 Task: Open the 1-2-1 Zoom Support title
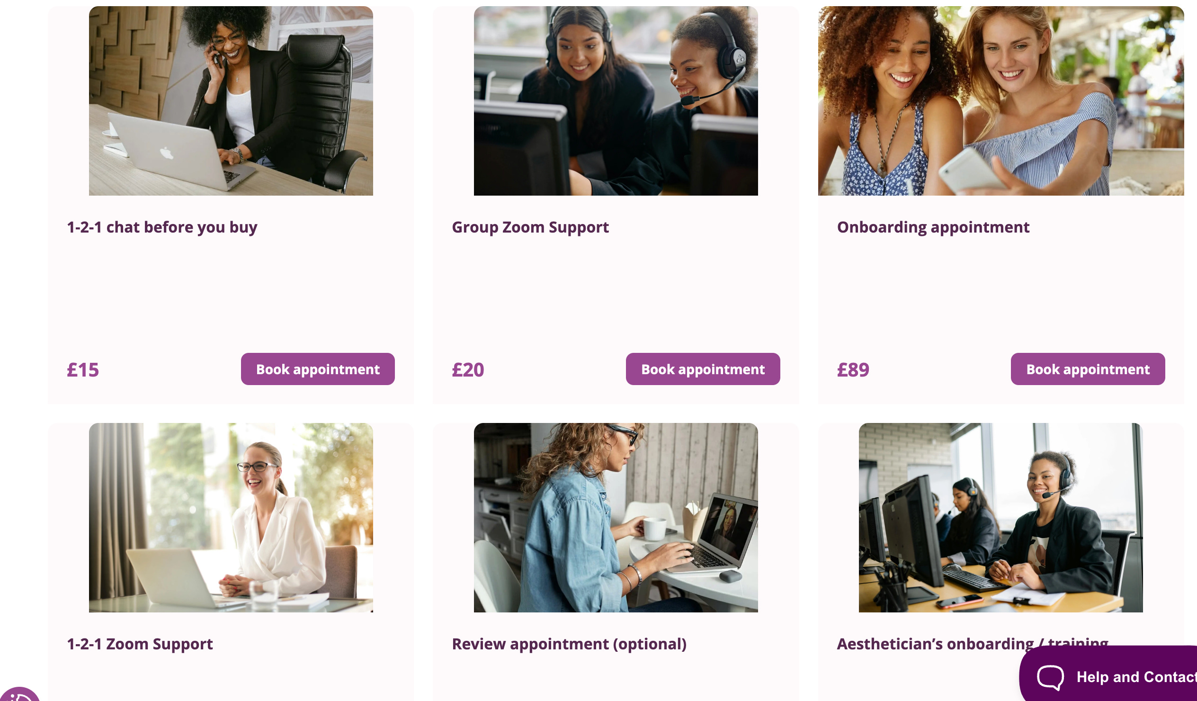click(x=140, y=644)
